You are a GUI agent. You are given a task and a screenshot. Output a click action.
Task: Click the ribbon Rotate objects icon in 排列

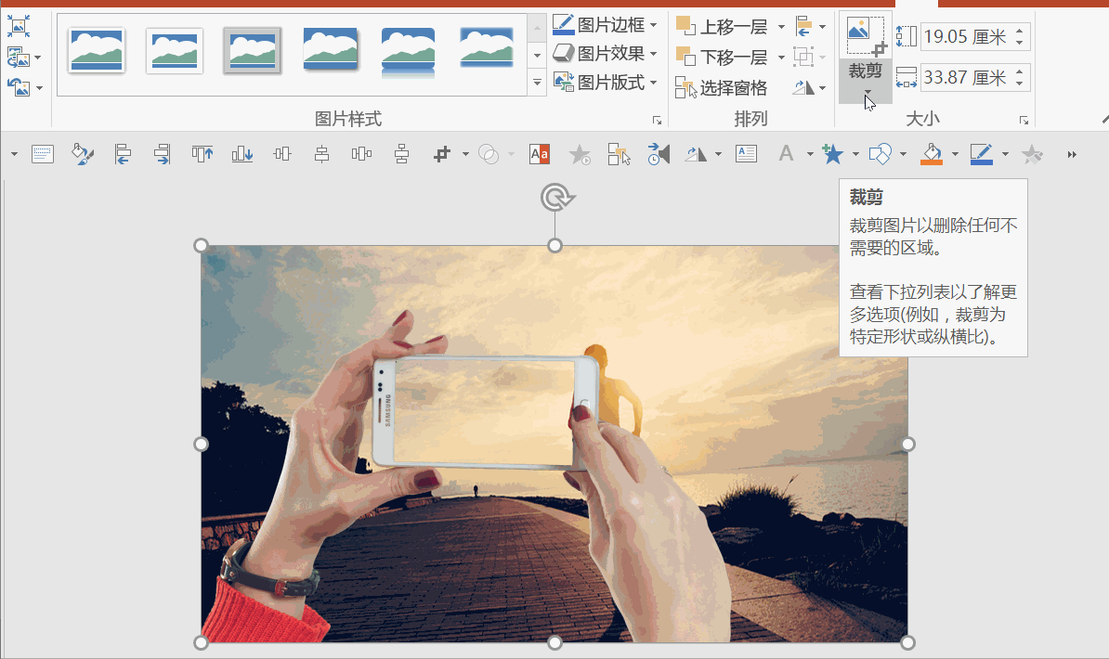pos(804,87)
